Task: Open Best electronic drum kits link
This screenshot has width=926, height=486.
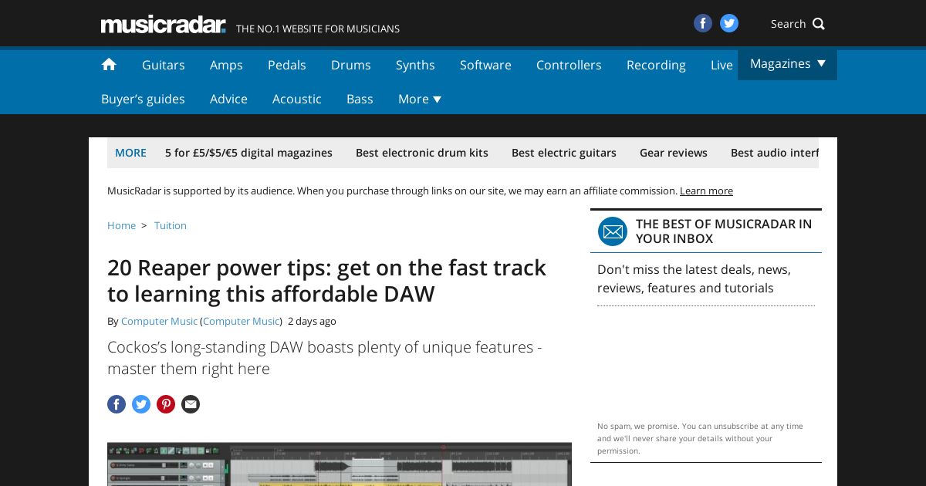Action: point(422,153)
